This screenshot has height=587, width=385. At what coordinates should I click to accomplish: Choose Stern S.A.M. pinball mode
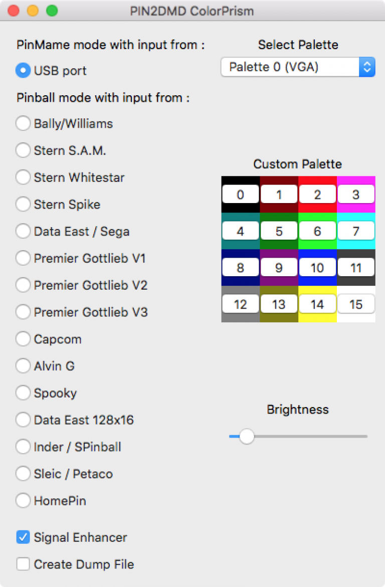point(23,150)
